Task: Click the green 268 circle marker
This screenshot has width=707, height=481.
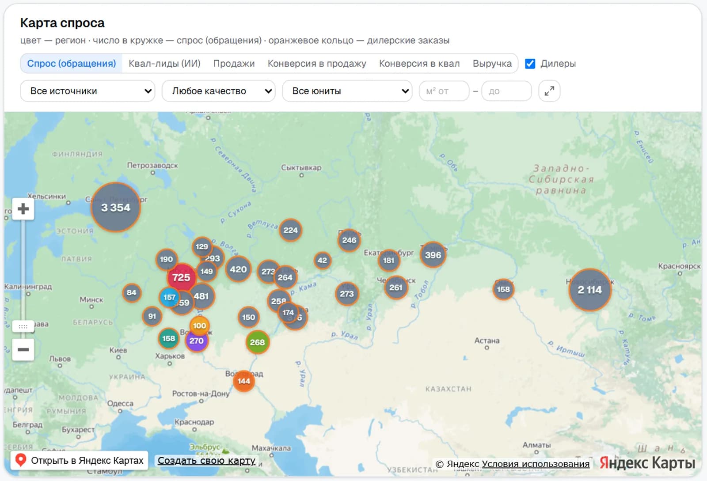Action: tap(257, 342)
